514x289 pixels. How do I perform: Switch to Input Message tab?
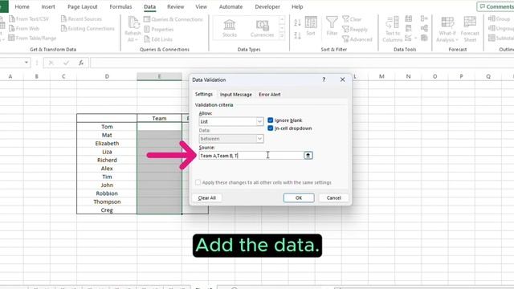(x=235, y=95)
